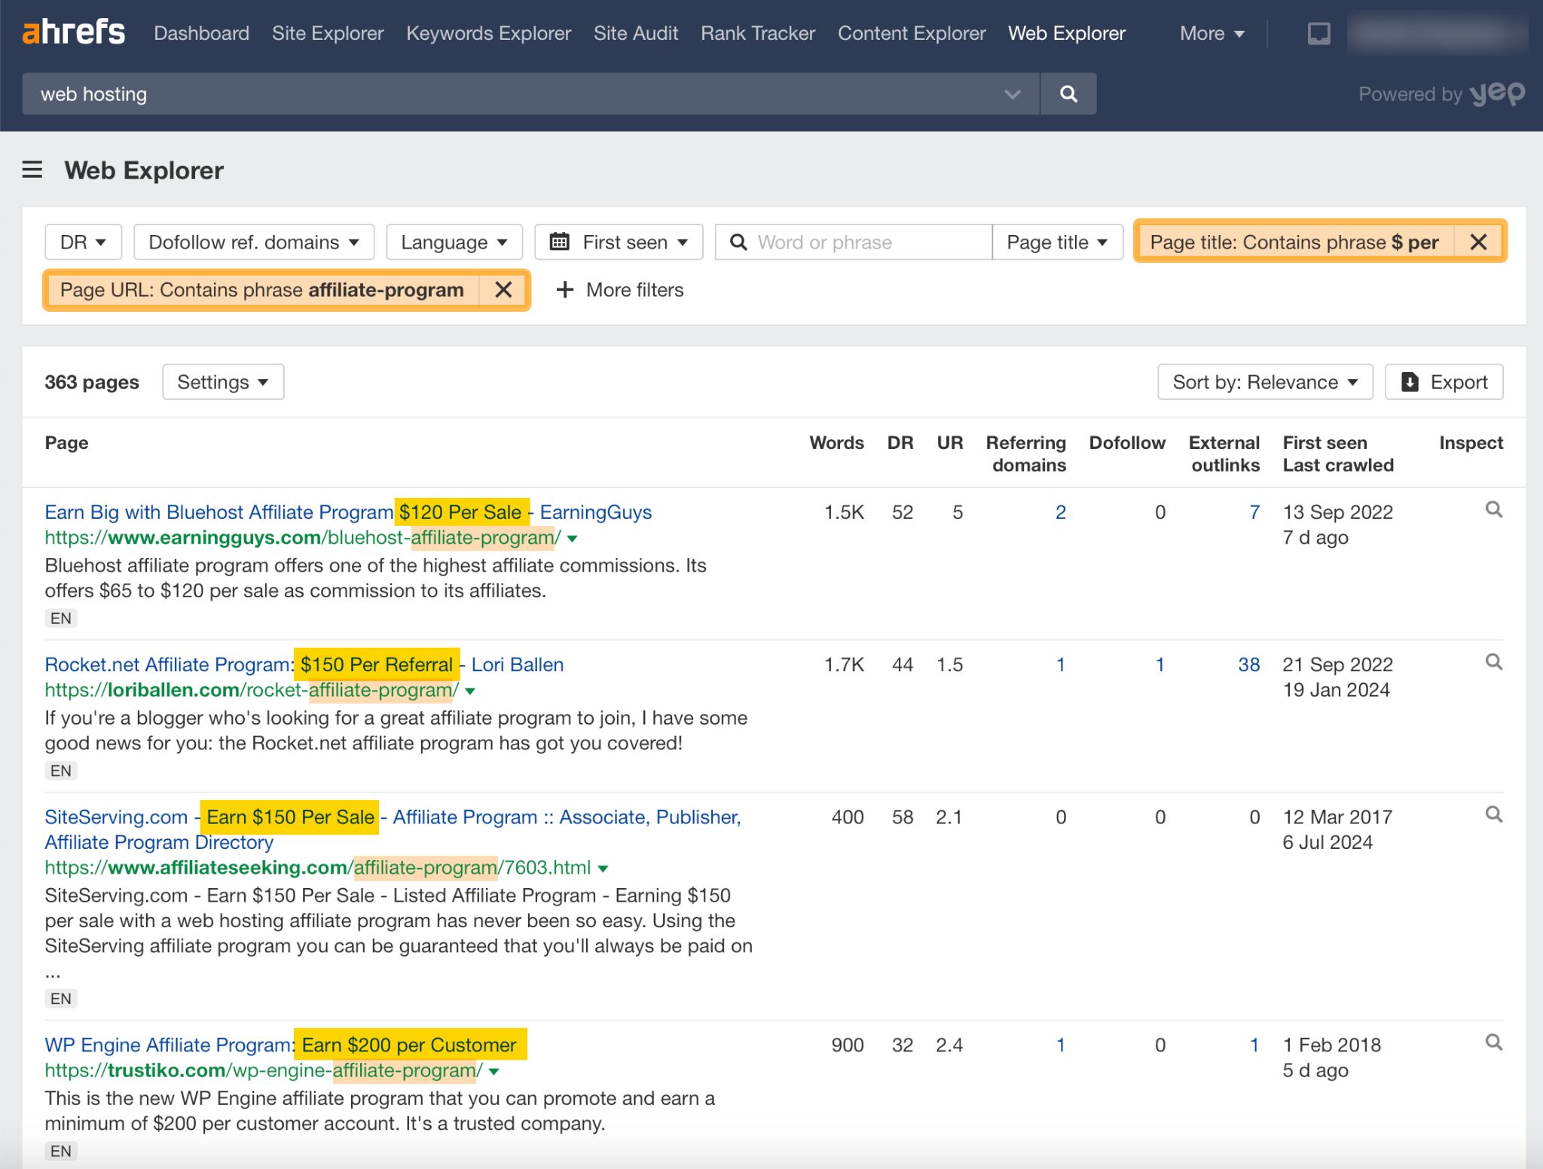
Task: Click the referring domains count for the Bluehost page
Action: (x=1060, y=511)
